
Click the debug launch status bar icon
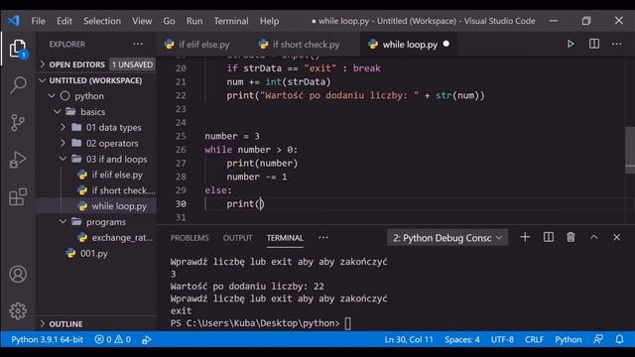click(x=146, y=339)
